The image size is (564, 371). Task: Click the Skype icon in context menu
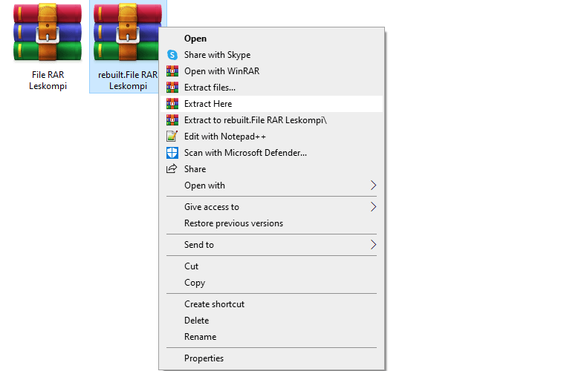coord(172,55)
